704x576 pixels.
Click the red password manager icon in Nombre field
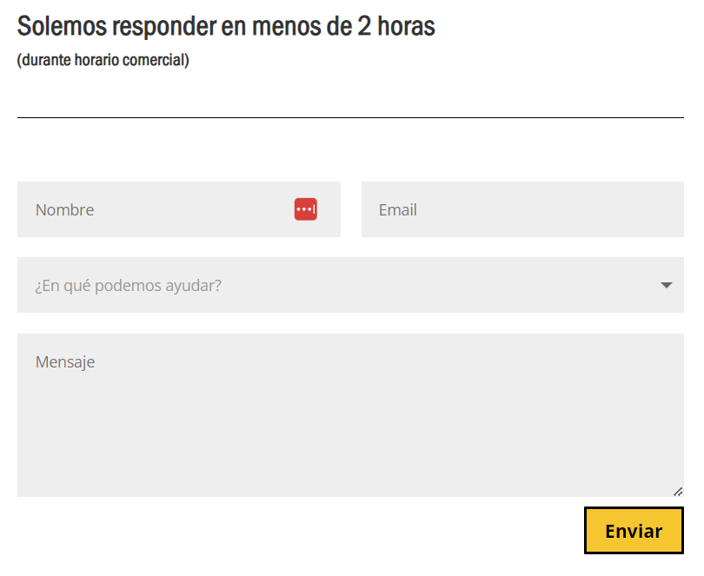coord(305,209)
